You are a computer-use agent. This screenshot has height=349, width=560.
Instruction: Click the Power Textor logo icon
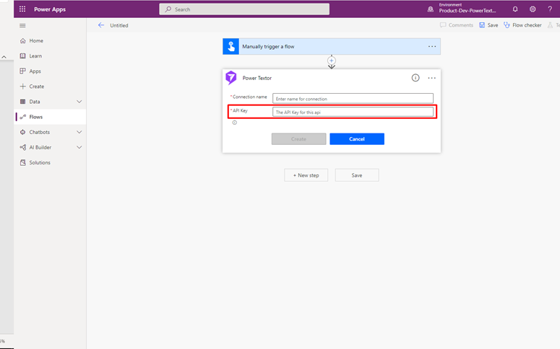[x=231, y=77]
